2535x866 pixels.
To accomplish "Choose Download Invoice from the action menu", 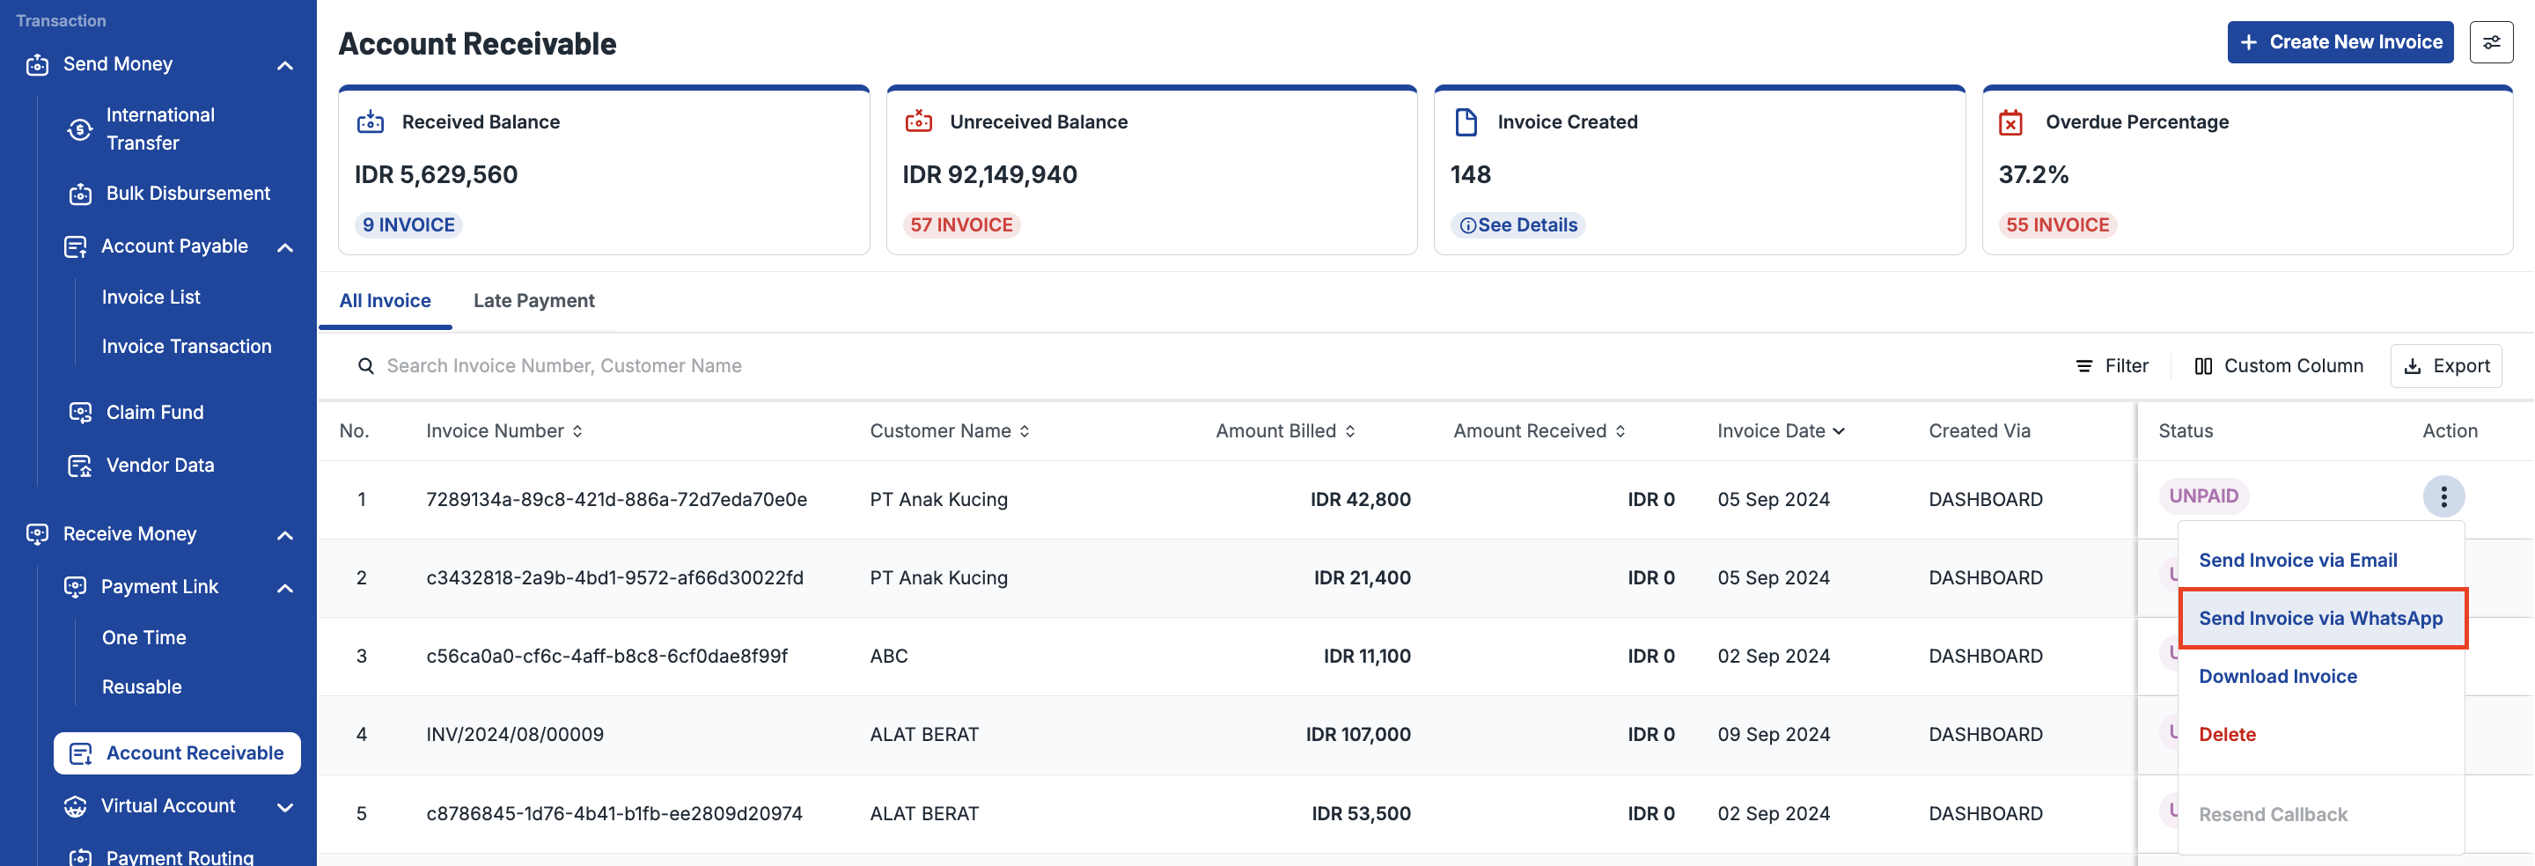I will [2277, 676].
